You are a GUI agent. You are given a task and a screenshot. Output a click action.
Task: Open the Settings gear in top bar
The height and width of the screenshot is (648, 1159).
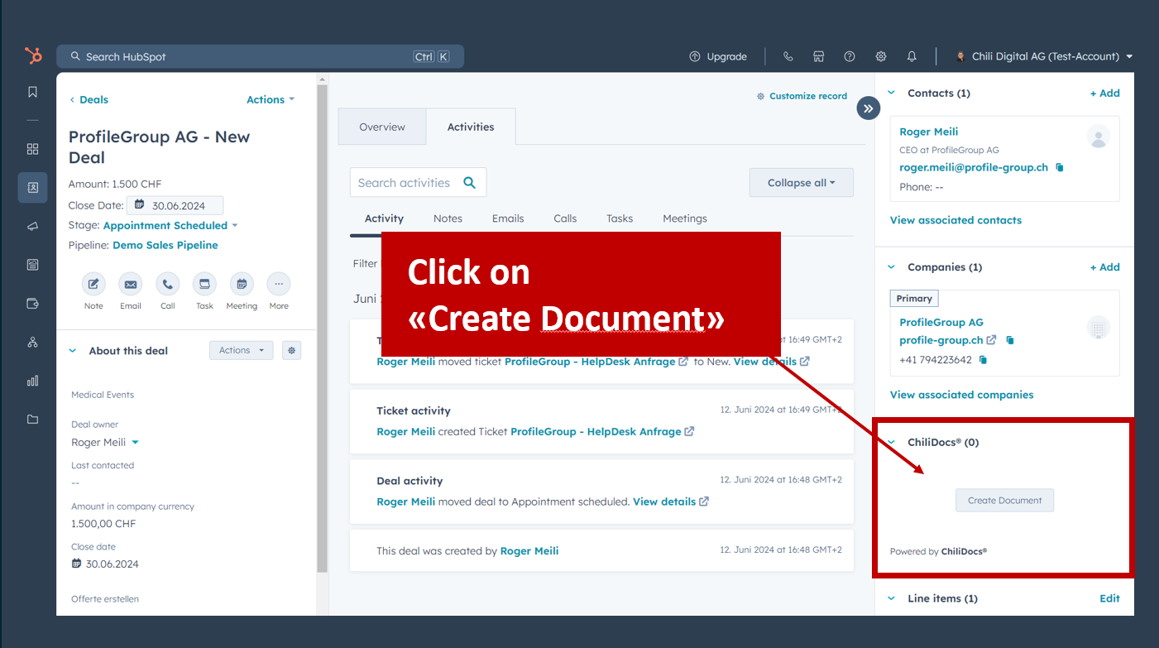click(881, 56)
